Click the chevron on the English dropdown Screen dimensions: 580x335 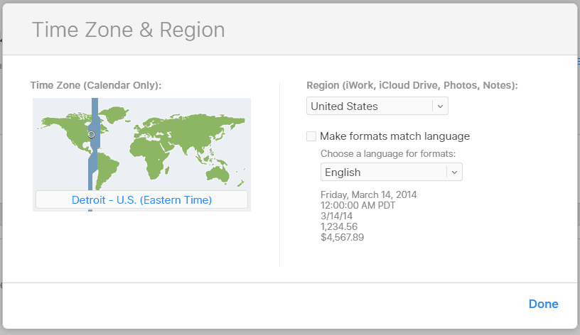(x=454, y=172)
